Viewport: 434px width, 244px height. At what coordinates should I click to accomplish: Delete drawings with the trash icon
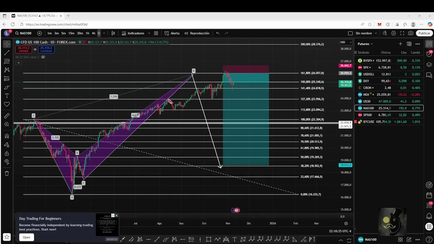pyautogui.click(x=7, y=174)
